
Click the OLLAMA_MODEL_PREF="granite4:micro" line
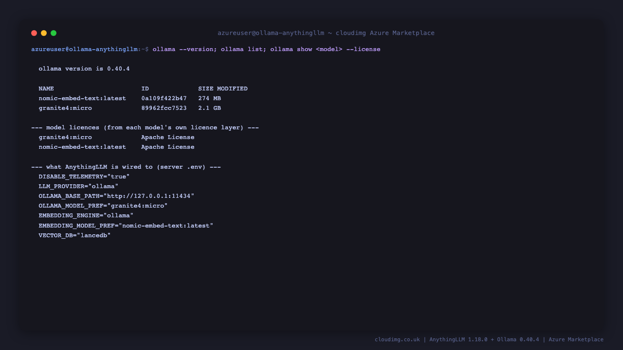tap(103, 206)
